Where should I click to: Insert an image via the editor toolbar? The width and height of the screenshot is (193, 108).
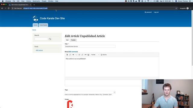coord(88,55)
